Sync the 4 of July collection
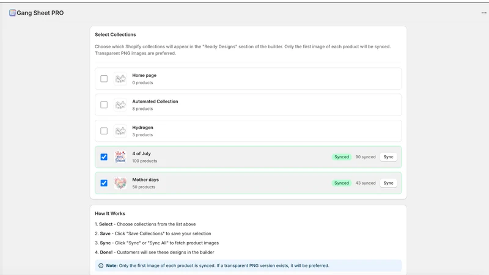489x275 pixels. [x=388, y=157]
